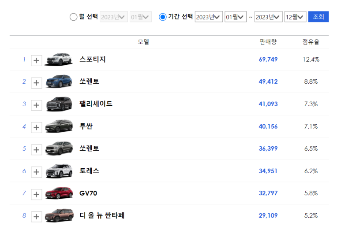Click the white 스포티지 car thumbnail
The image size is (341, 226).
(59, 59)
